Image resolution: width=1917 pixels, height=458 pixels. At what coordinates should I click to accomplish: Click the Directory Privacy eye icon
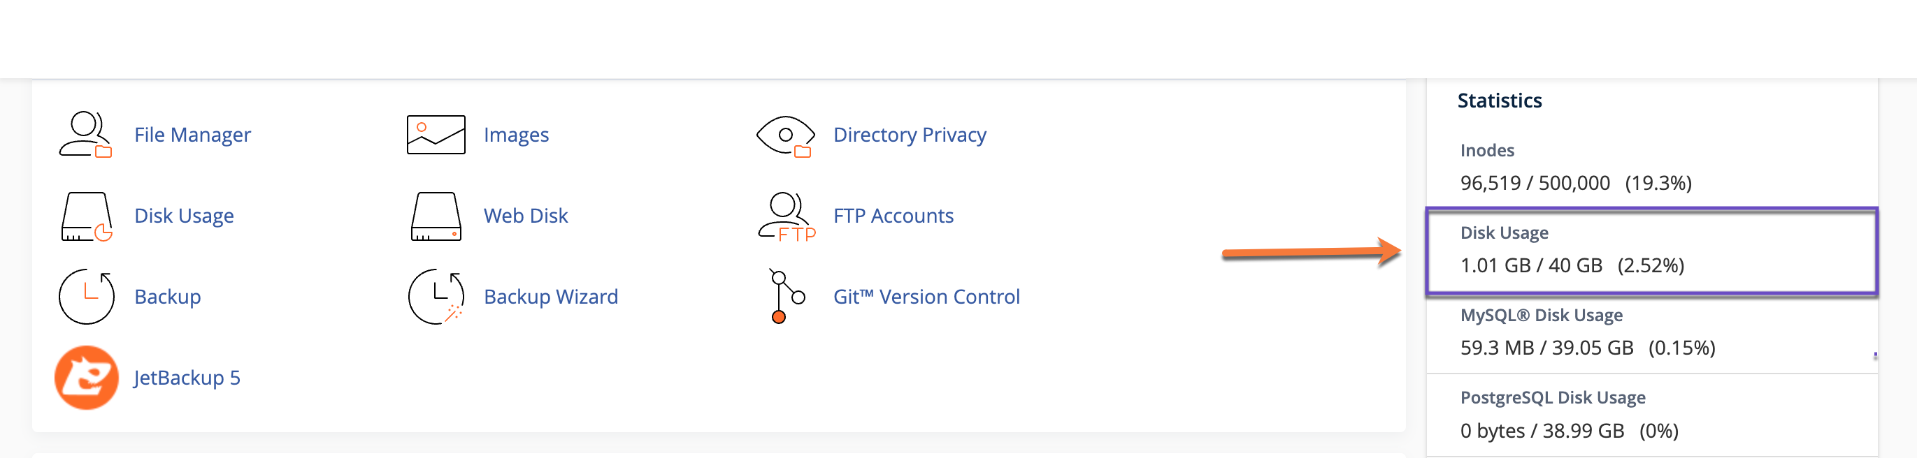click(x=785, y=135)
